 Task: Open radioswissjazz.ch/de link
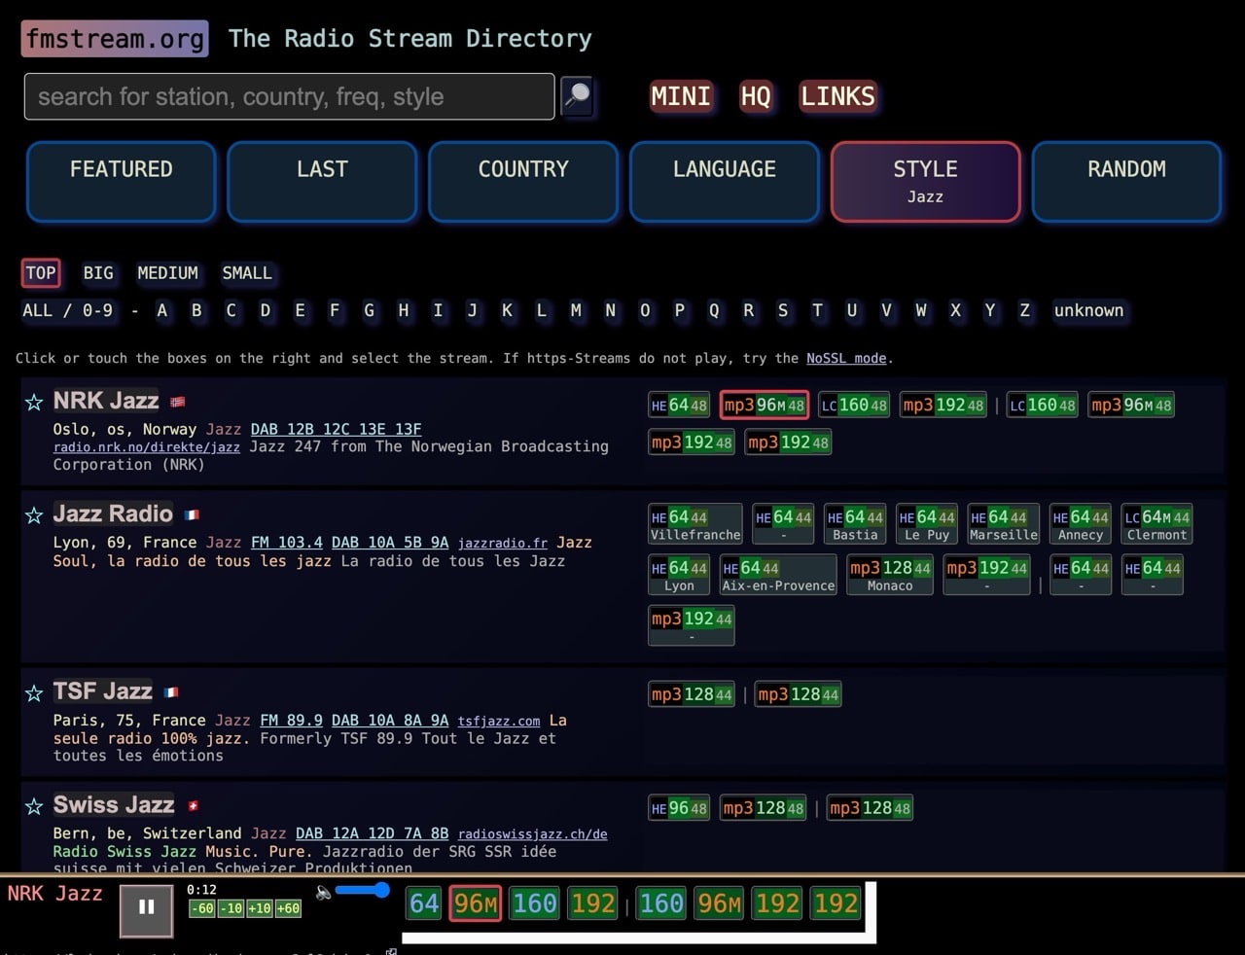click(533, 833)
